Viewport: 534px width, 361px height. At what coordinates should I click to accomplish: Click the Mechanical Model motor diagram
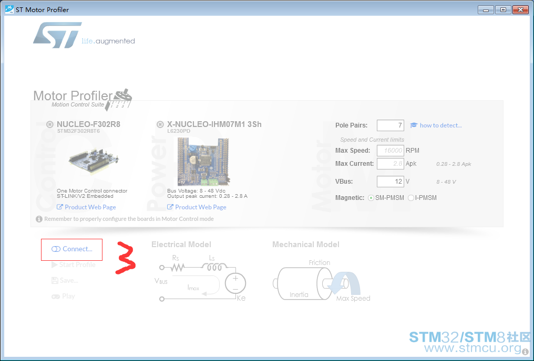tap(322, 281)
